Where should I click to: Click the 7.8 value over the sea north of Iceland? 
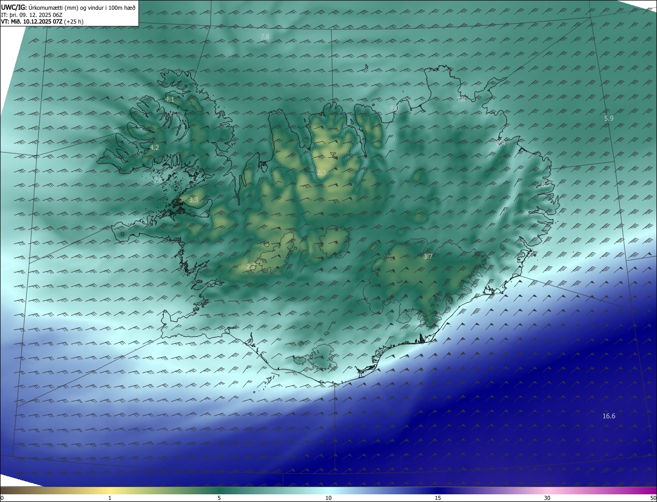point(265,36)
